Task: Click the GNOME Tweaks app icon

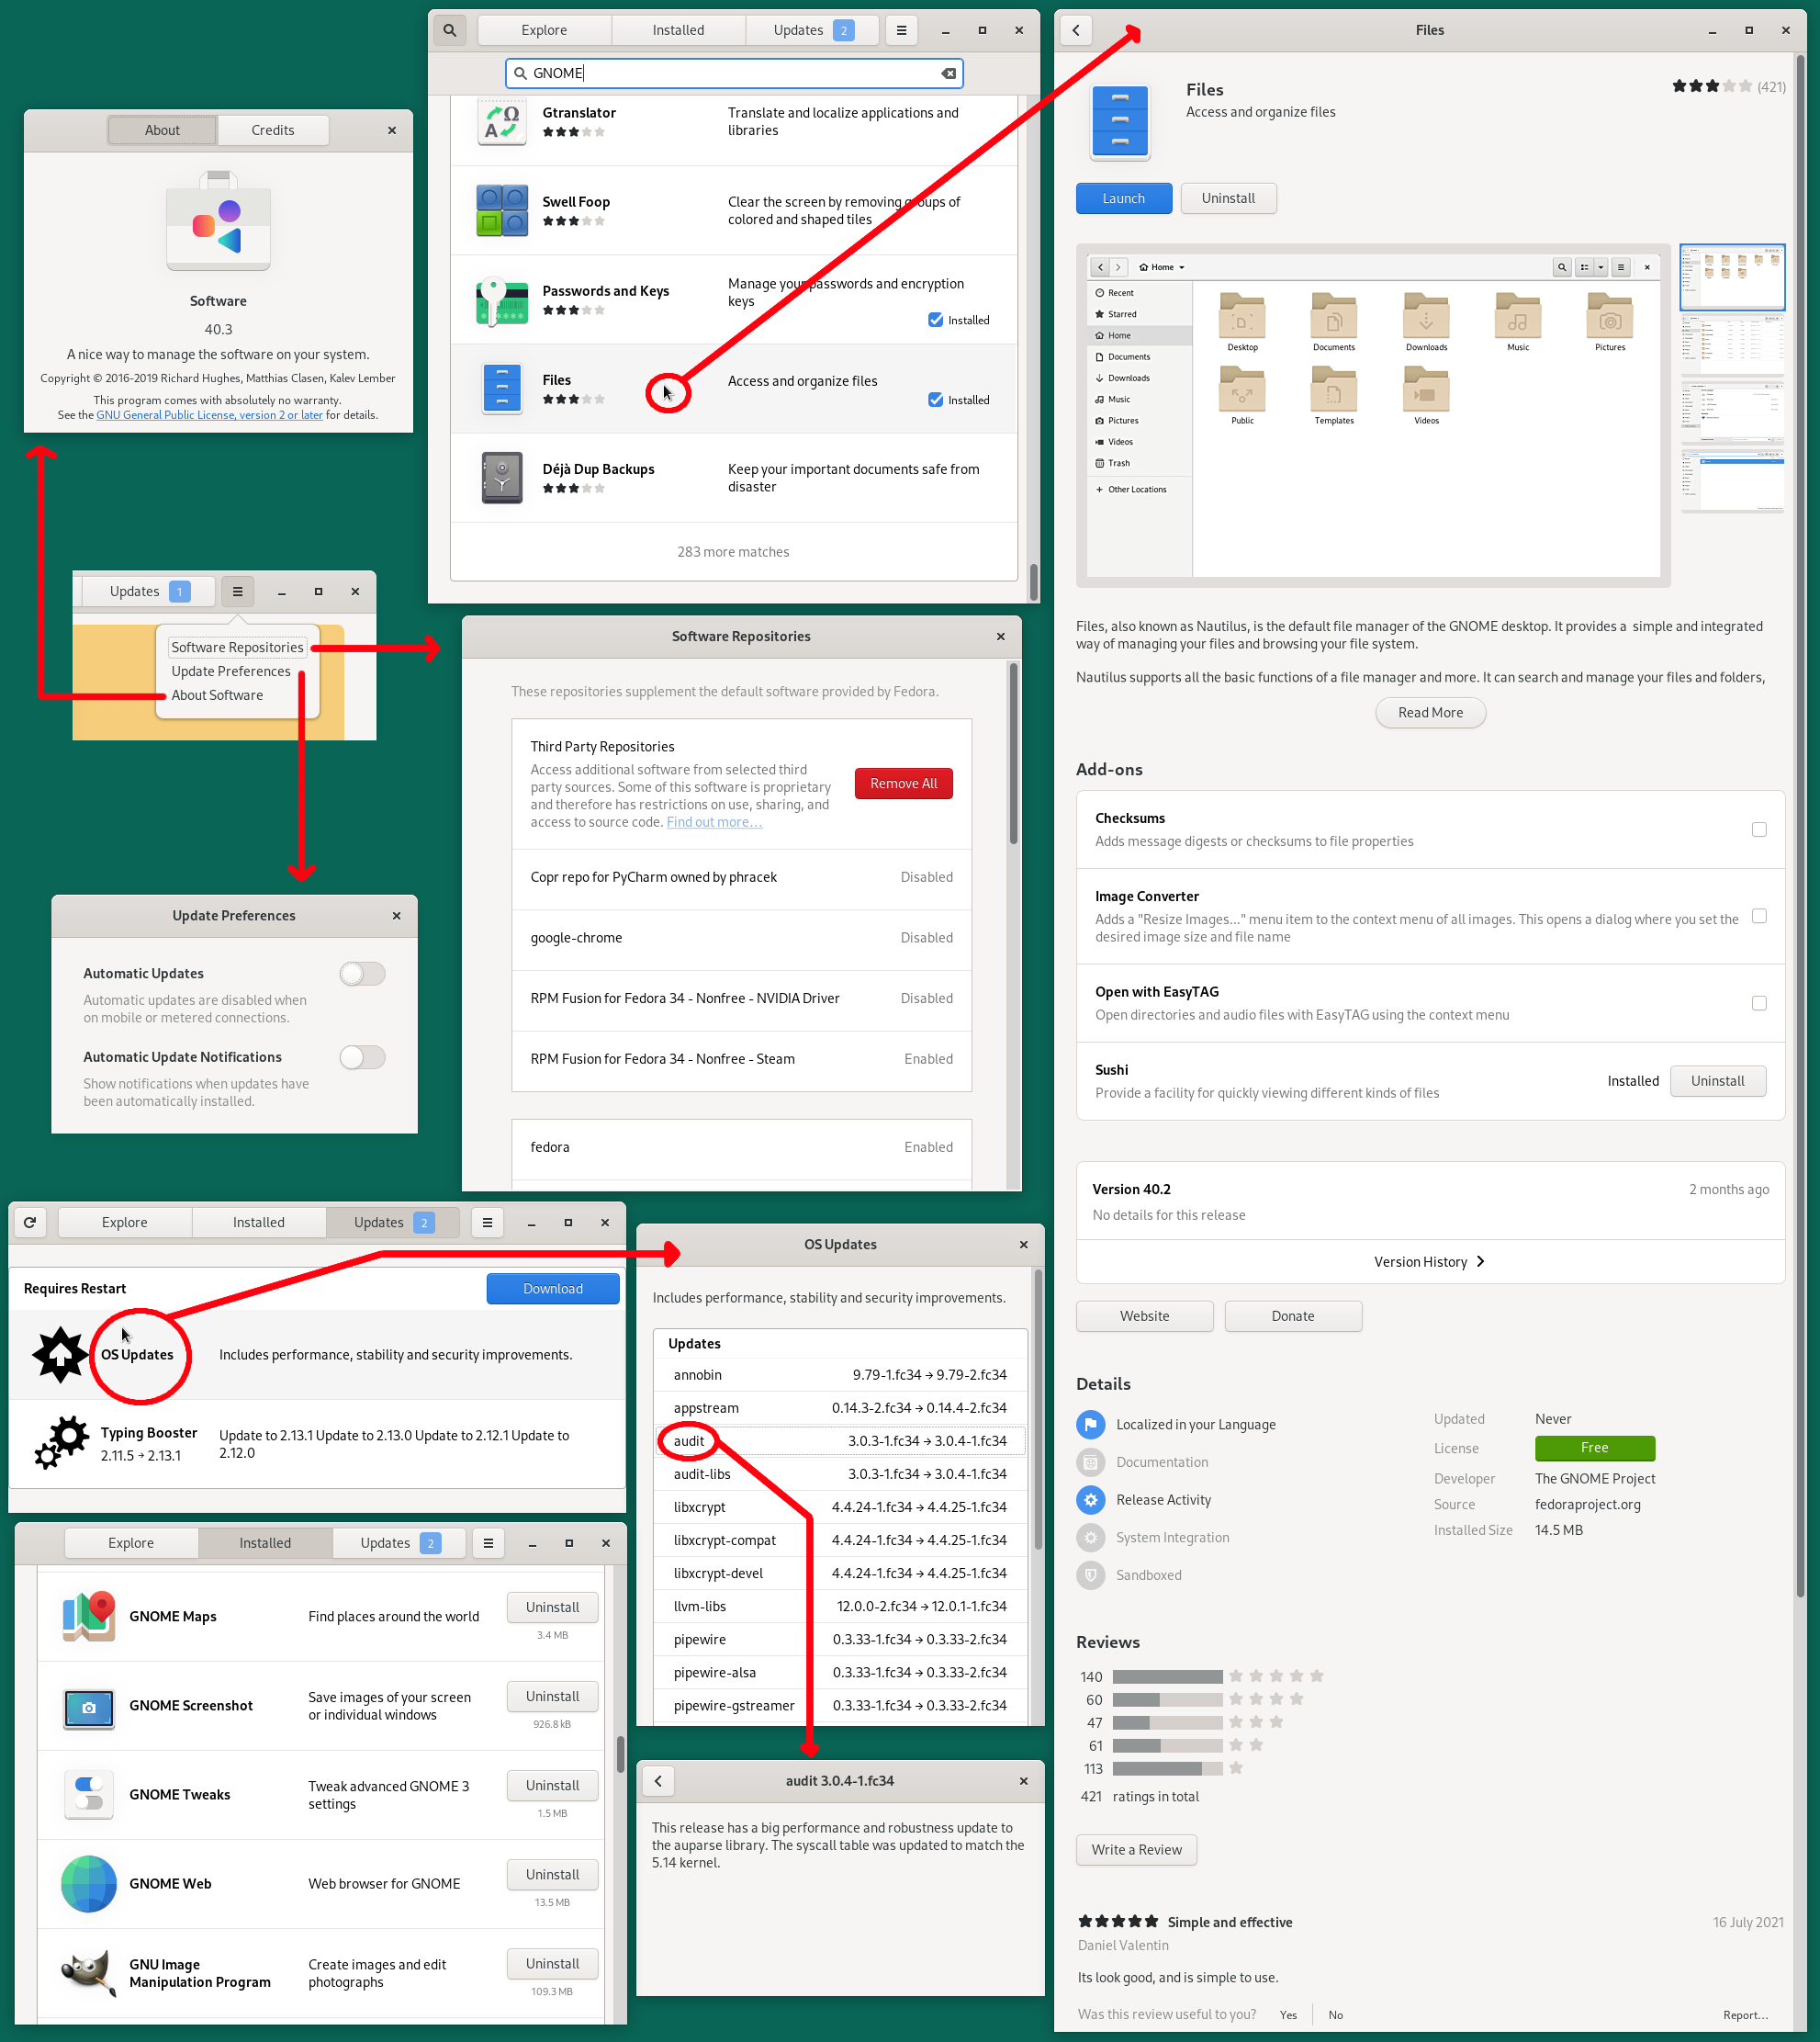Action: (x=88, y=1794)
